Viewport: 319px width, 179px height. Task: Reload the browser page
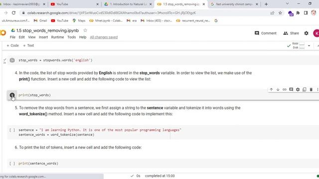[x=13, y=13]
